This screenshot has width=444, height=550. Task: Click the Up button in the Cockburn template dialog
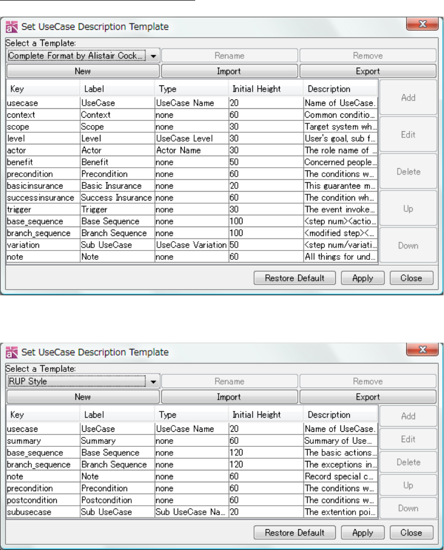tap(408, 209)
